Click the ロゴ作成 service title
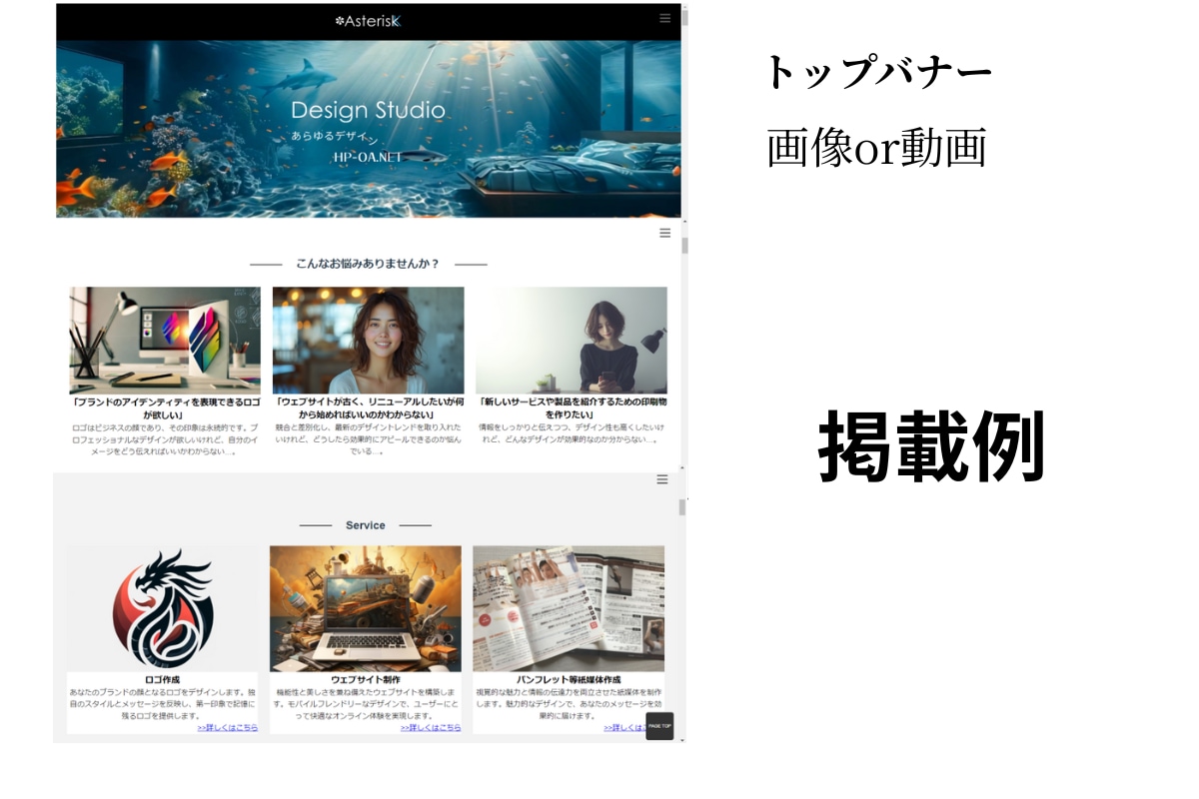Image resolution: width=1199 pixels, height=799 pixels. pos(162,680)
